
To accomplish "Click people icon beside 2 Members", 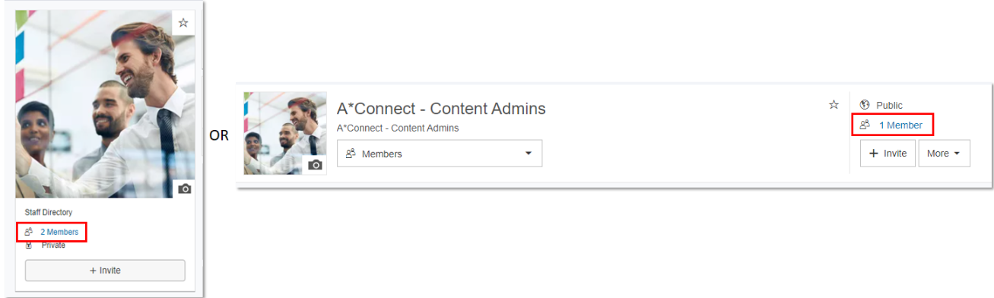I will click(29, 232).
